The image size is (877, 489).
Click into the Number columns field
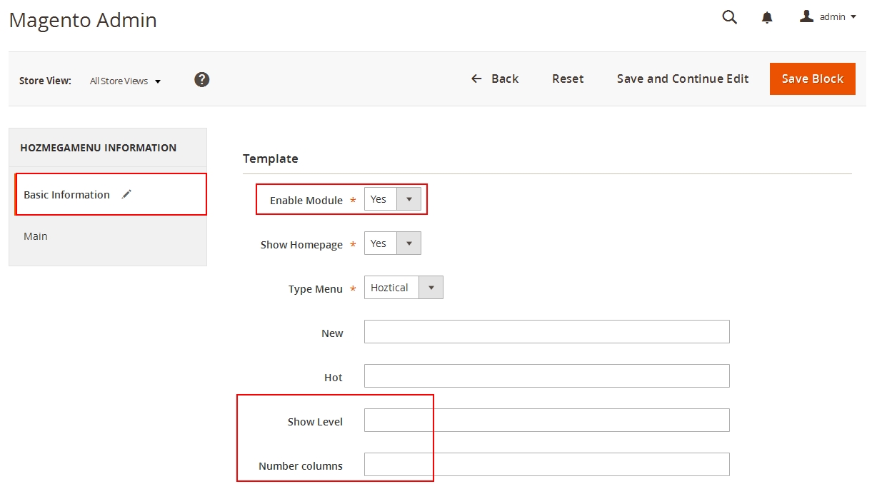546,465
